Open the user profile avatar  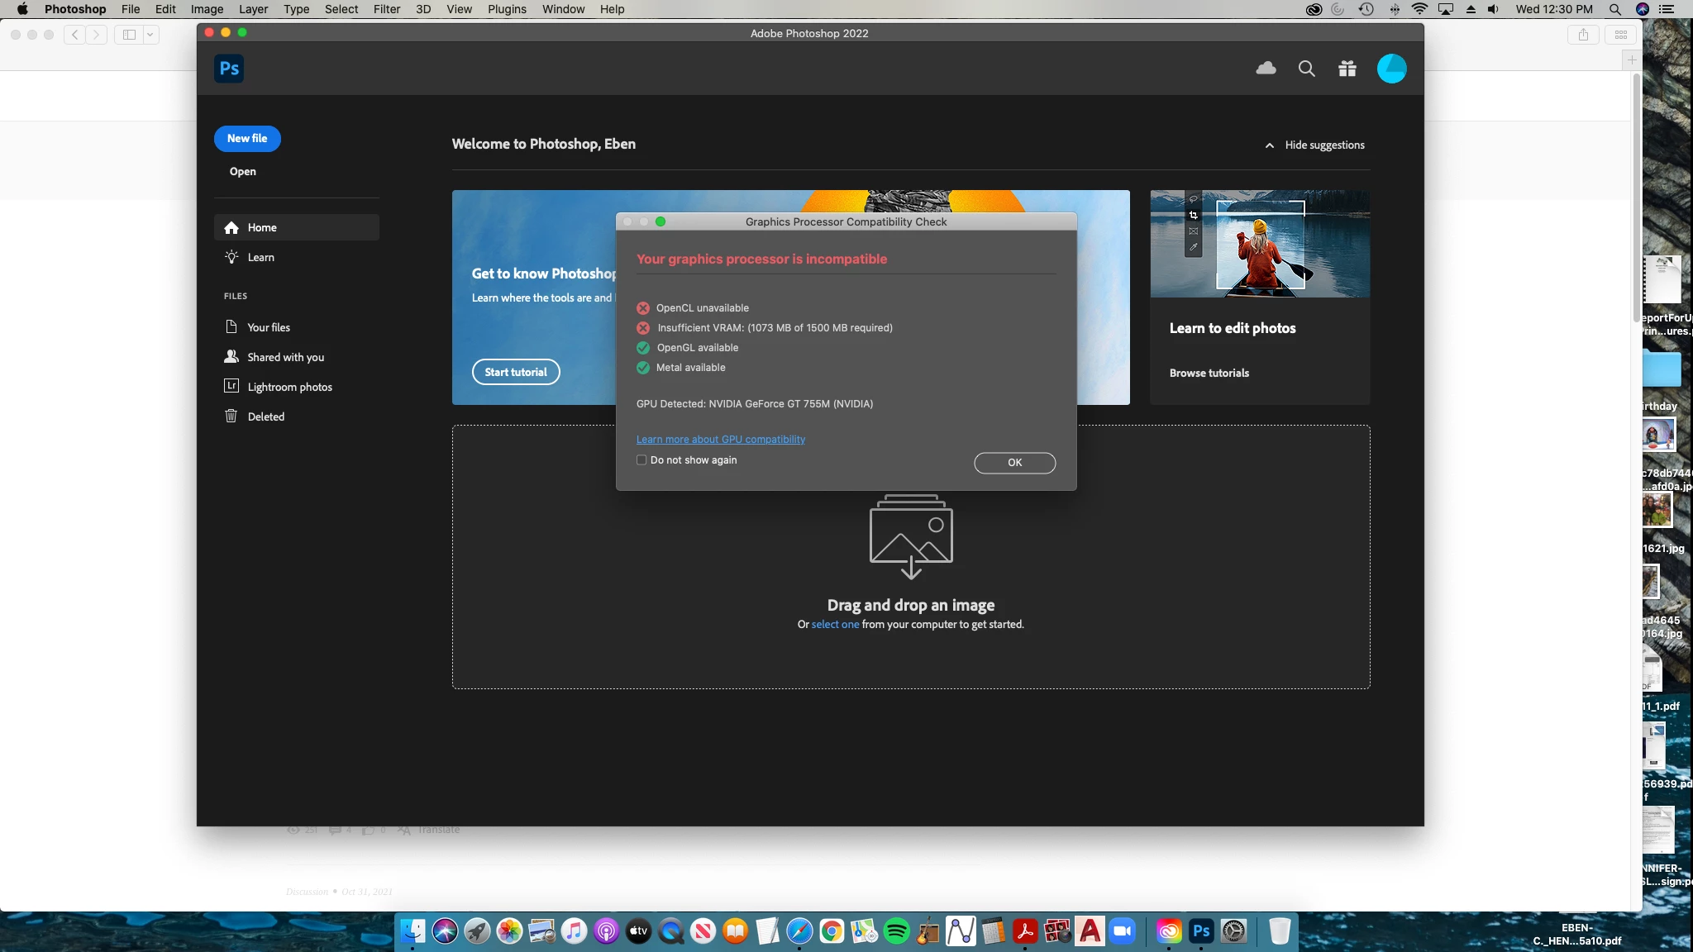1391,69
